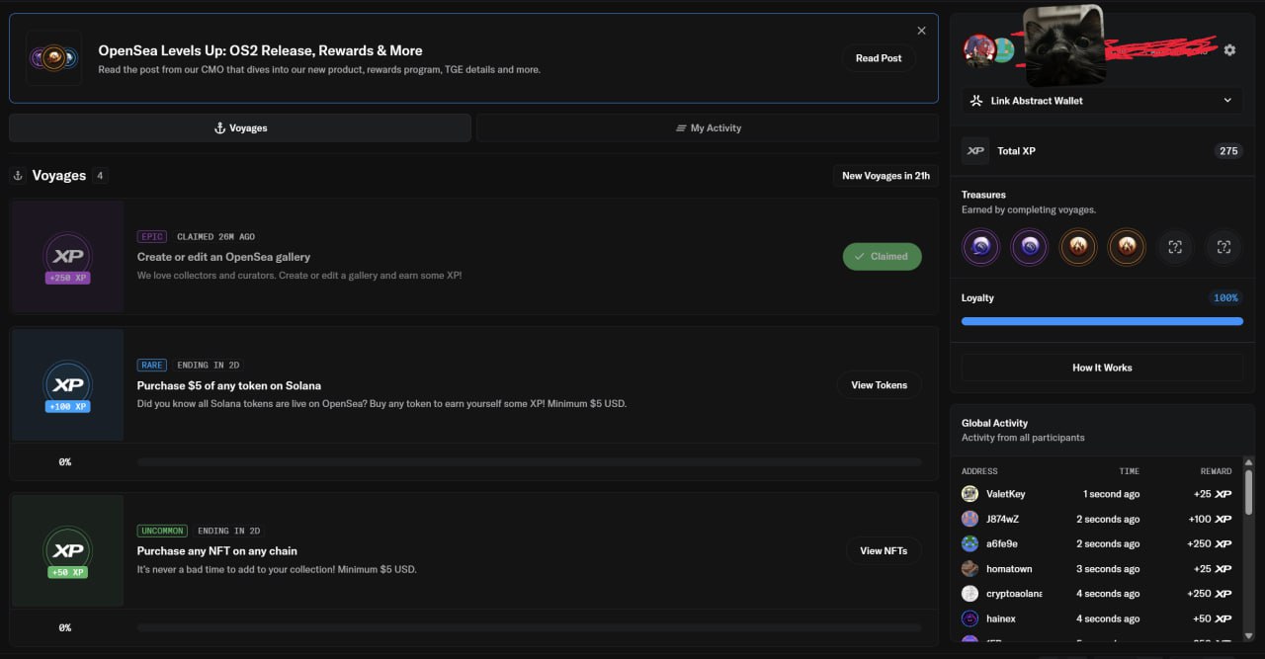Open the How It Works button
This screenshot has height=659, width=1265.
(1102, 368)
